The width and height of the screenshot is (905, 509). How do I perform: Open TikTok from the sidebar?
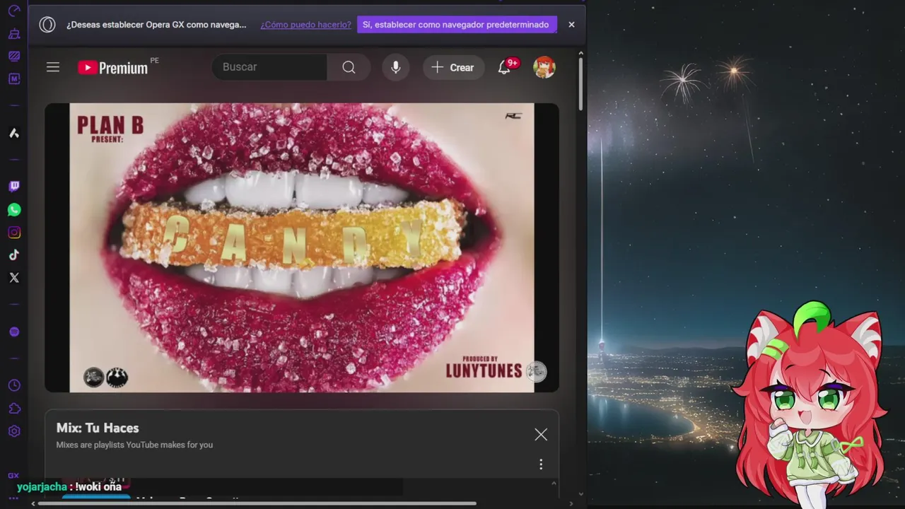point(14,255)
